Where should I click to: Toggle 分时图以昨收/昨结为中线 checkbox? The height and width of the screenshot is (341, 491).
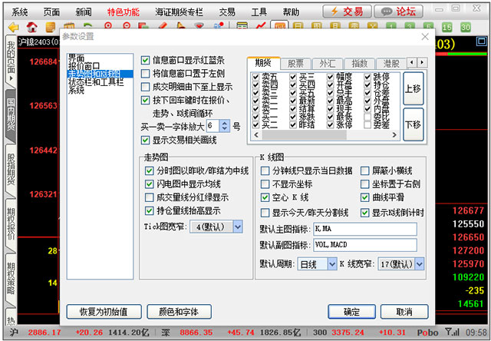tap(150, 170)
